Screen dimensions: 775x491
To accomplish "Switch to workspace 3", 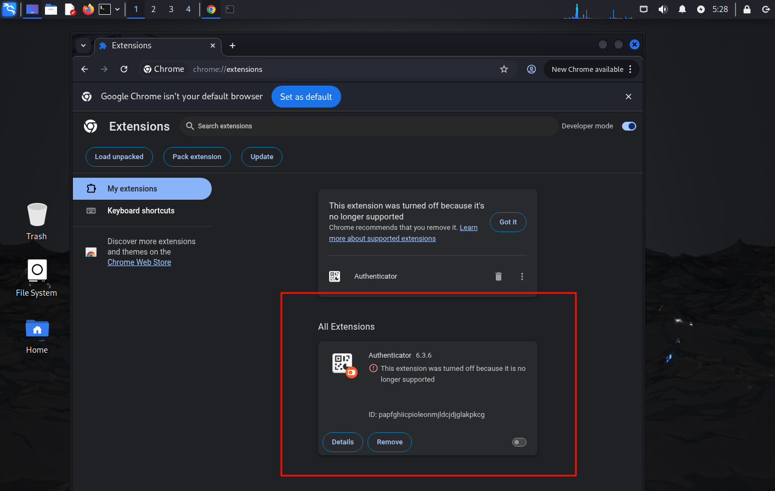I will point(171,9).
